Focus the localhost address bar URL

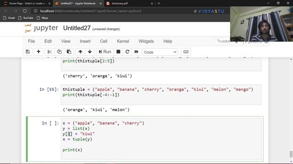click(91, 11)
